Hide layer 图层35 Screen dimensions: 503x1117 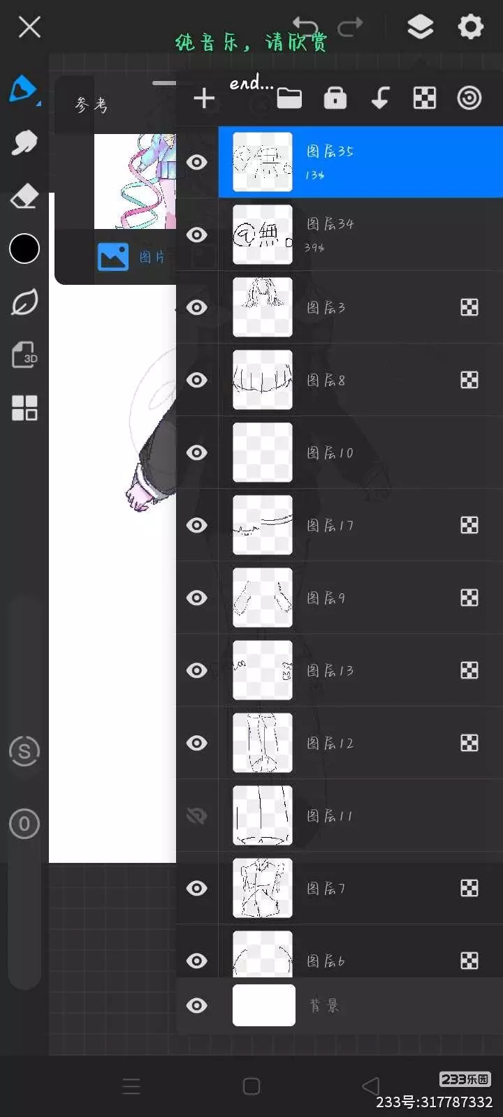197,162
